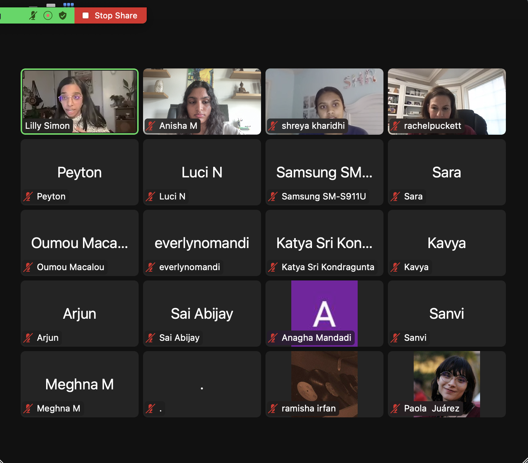The height and width of the screenshot is (463, 528).
Task: Open the green security shield icon
Action: click(63, 15)
